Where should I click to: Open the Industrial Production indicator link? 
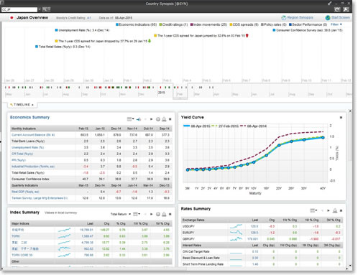point(33,167)
